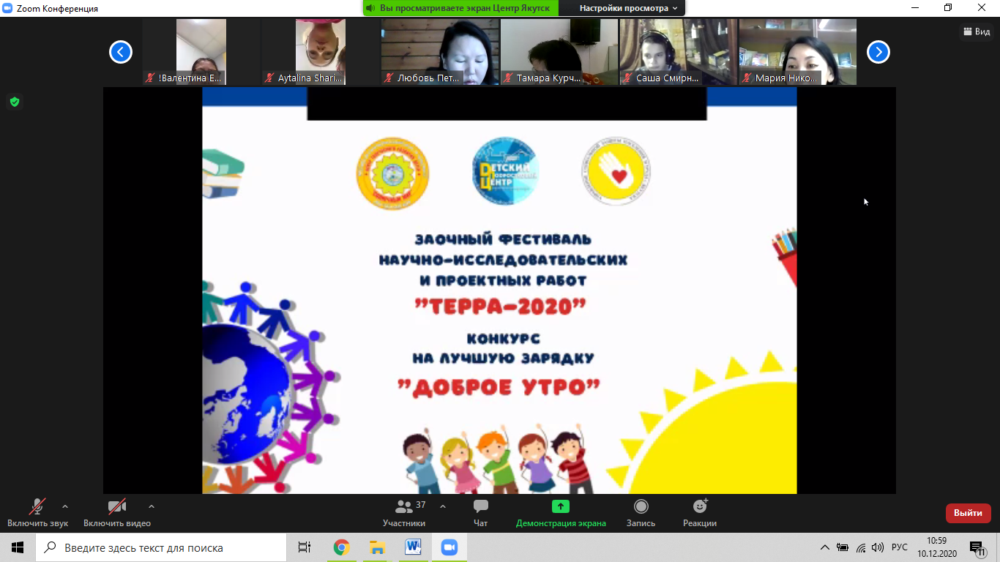Start camera with Включить видео
This screenshot has height=562, width=1000.
pos(117,513)
